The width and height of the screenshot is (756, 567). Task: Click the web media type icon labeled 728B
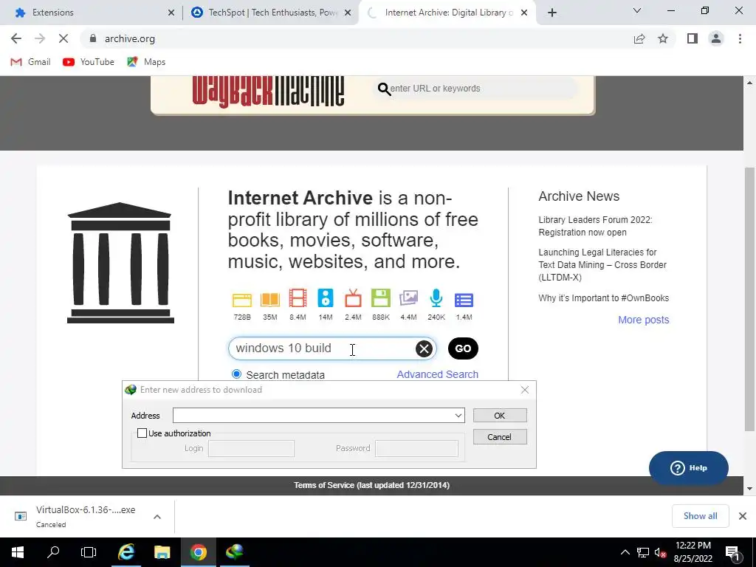click(242, 300)
